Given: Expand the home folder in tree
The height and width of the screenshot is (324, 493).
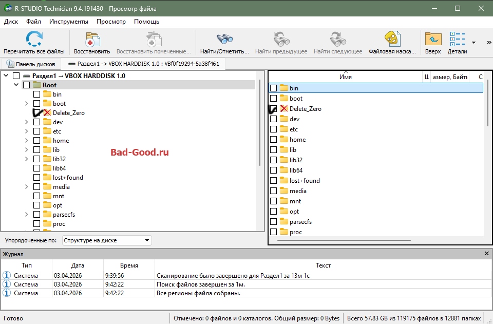Looking at the screenshot, I should (27, 141).
